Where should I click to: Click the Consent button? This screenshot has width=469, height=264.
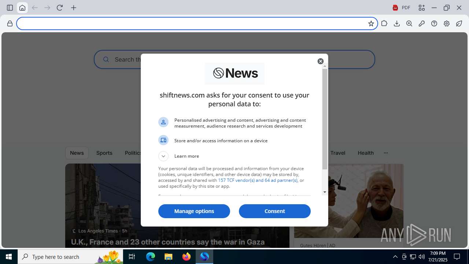point(275,211)
